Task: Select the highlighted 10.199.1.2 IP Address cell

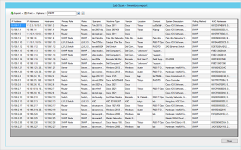Action: 18,26
